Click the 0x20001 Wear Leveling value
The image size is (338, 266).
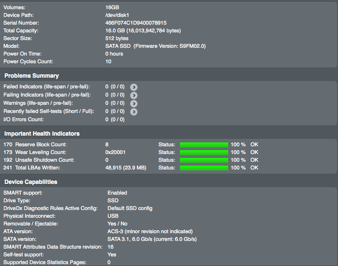pyautogui.click(x=116, y=152)
